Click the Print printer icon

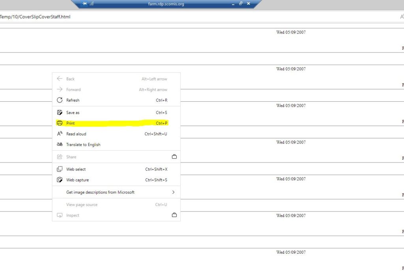(x=60, y=123)
